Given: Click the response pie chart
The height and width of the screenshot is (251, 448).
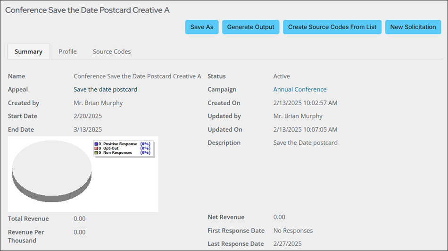Looking at the screenshot, I should pos(52,171).
